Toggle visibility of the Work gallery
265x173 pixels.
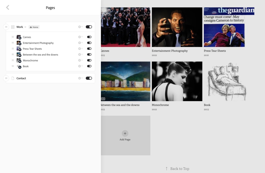pyautogui.click(x=89, y=27)
